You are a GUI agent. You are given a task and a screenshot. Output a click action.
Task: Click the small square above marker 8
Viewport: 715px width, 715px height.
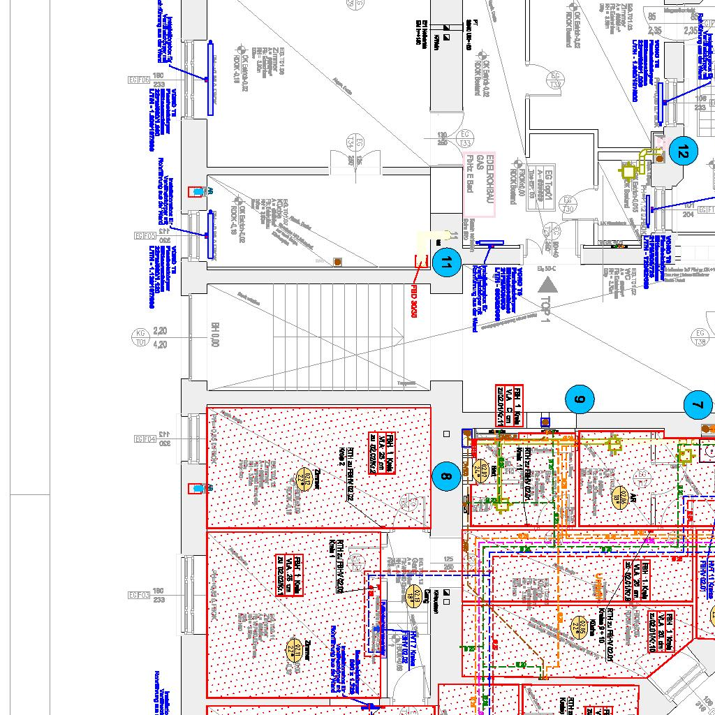click(x=447, y=434)
